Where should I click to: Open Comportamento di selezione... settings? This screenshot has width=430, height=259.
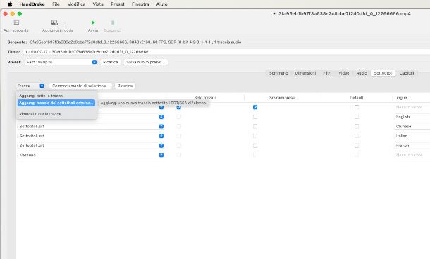(x=80, y=86)
